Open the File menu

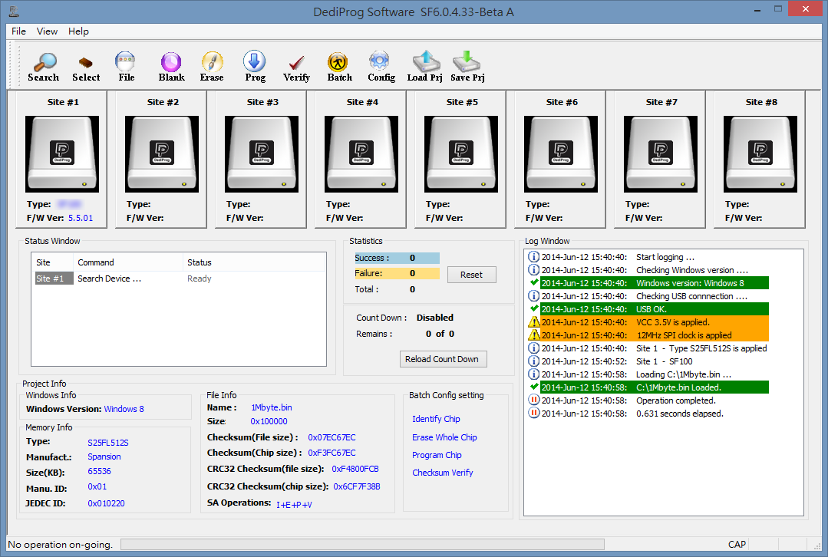pyautogui.click(x=19, y=31)
